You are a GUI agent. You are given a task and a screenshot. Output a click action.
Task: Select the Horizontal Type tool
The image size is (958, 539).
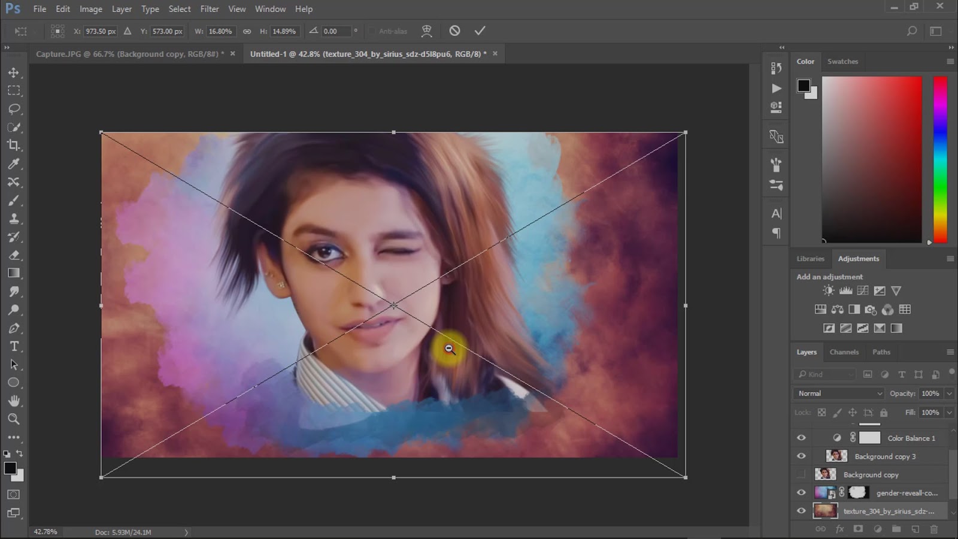point(14,346)
